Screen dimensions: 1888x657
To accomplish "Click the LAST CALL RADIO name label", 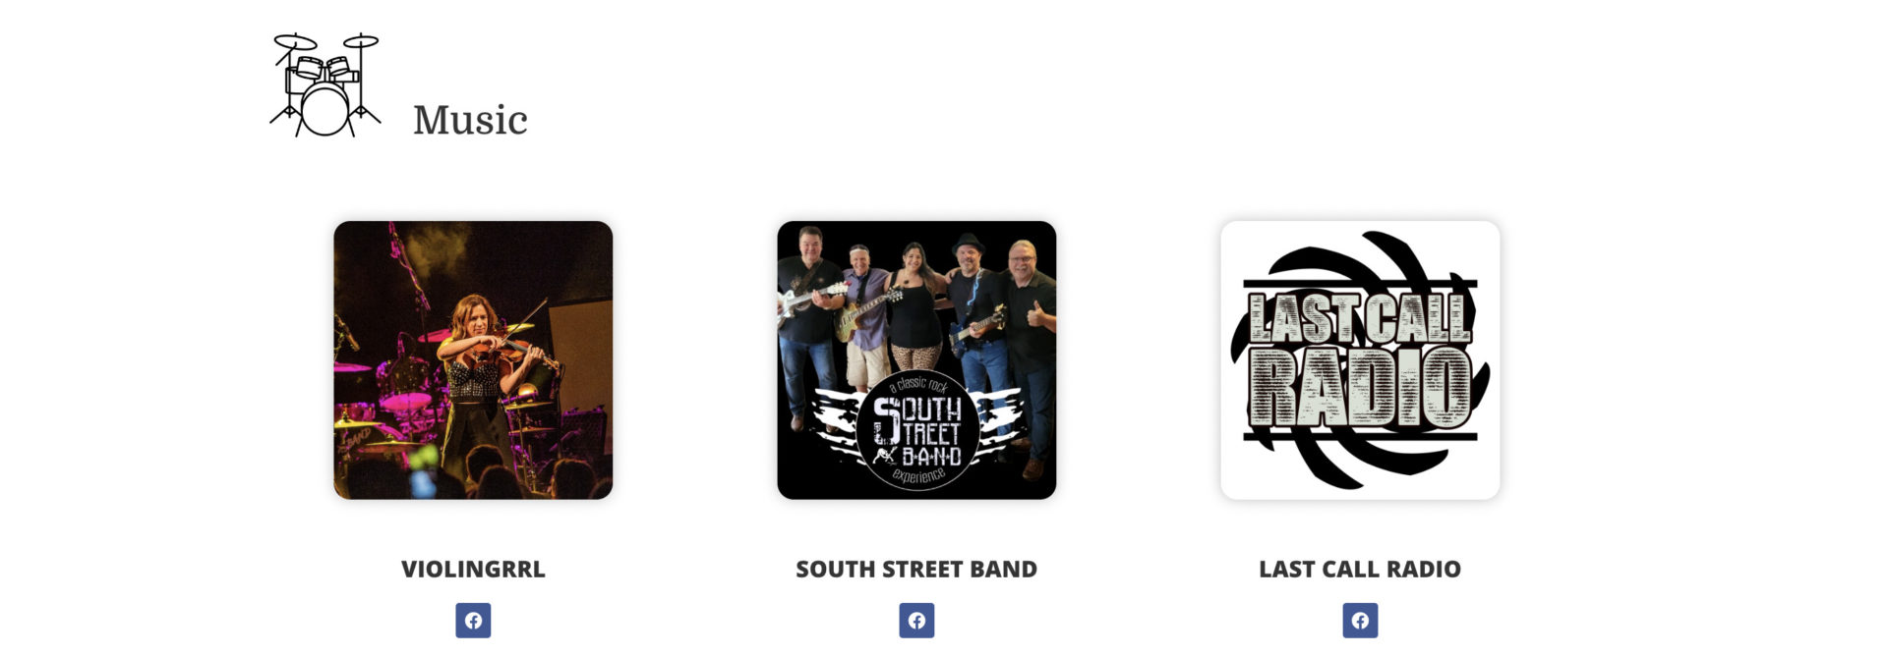I will [1360, 569].
